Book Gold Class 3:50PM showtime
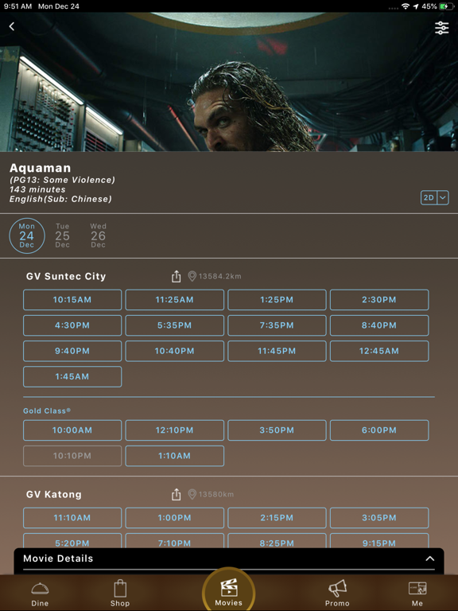 tap(277, 430)
